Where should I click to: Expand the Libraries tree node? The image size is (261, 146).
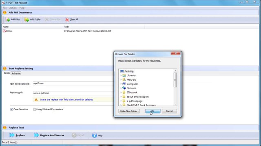[x=121, y=75]
